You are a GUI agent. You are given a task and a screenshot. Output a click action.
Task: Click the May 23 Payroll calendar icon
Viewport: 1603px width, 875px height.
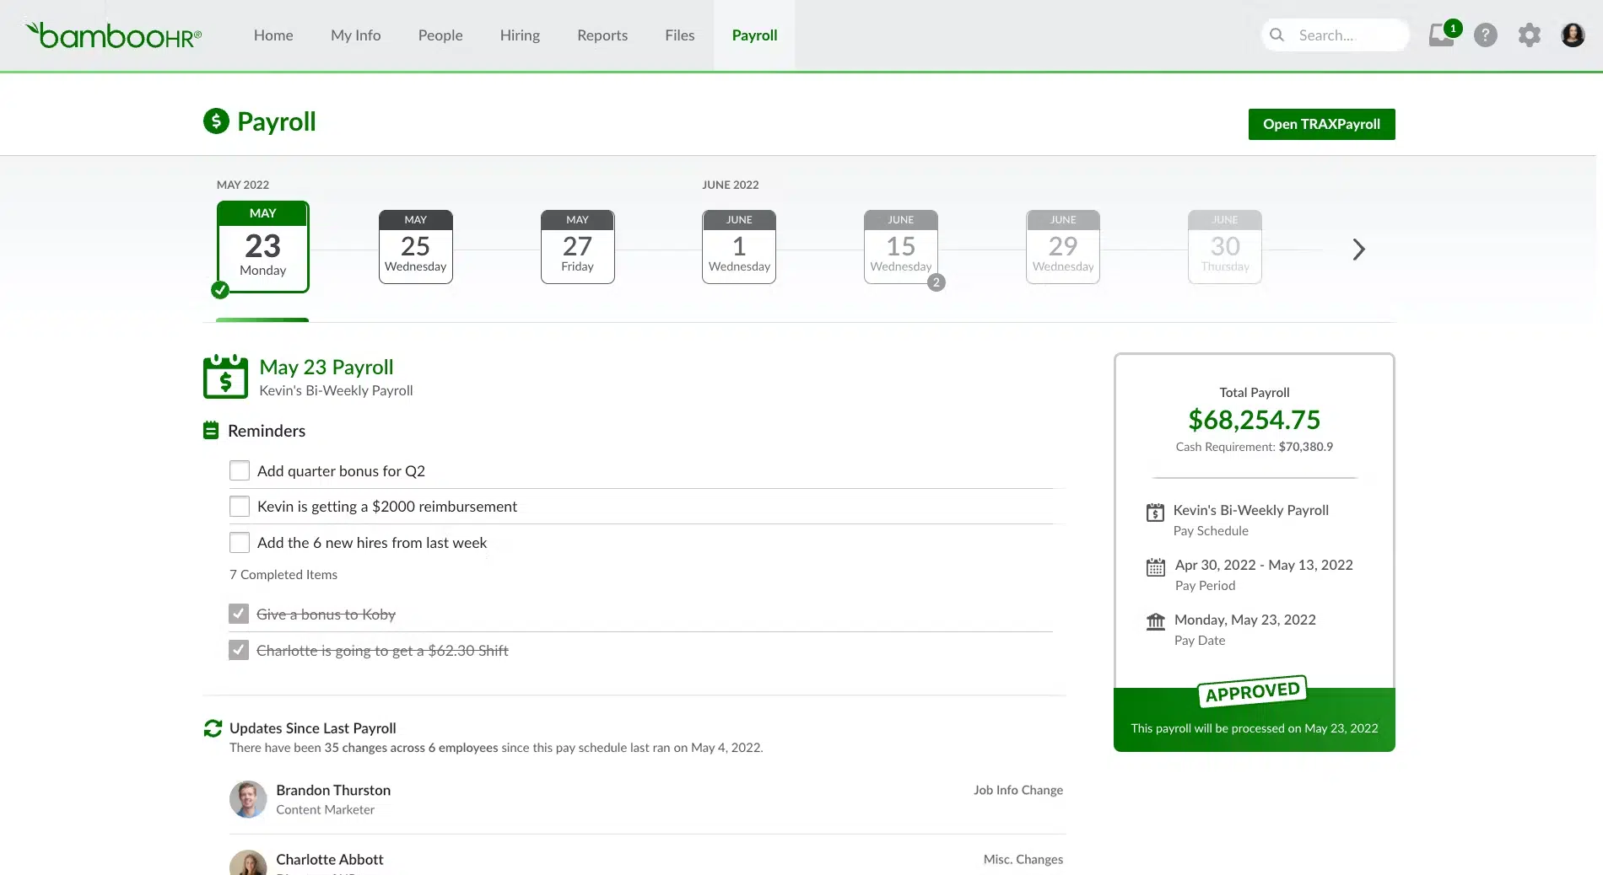(225, 377)
